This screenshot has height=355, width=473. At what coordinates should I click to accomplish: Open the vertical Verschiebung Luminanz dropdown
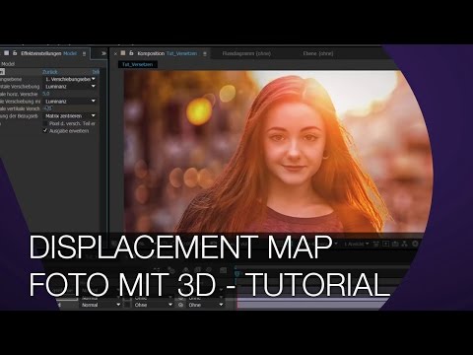pyautogui.click(x=70, y=102)
